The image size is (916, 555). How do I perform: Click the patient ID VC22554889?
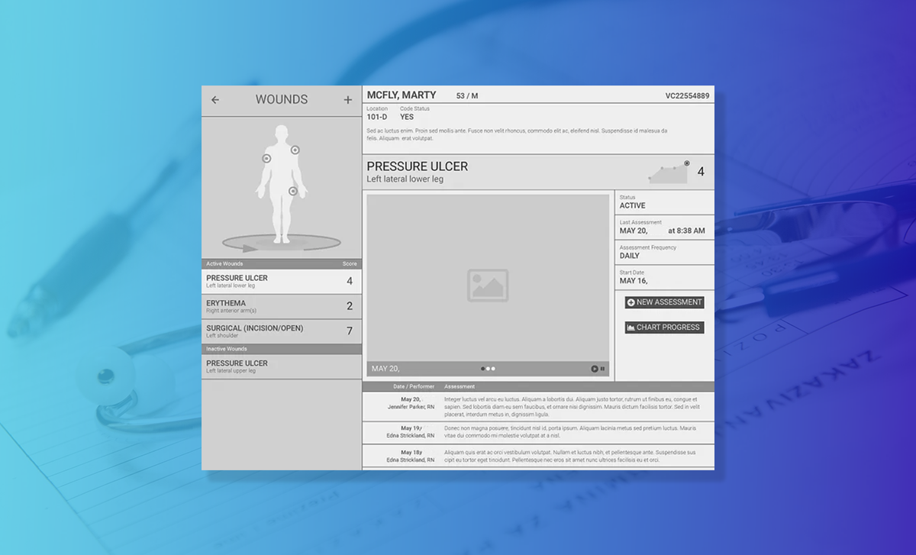[x=687, y=96]
